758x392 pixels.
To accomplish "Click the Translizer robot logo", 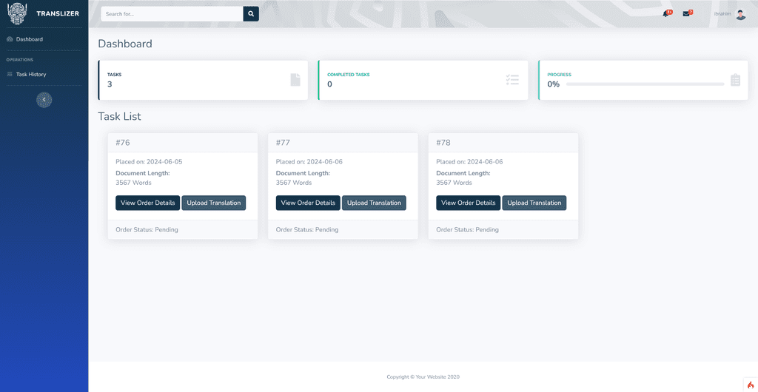I will coord(18,13).
